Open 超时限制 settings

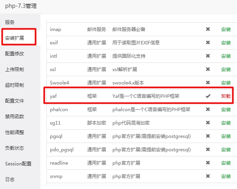15,85
